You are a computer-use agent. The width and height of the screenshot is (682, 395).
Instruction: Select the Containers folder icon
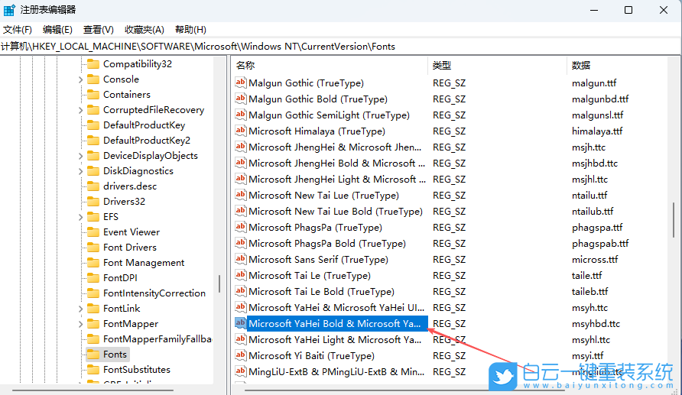(93, 95)
